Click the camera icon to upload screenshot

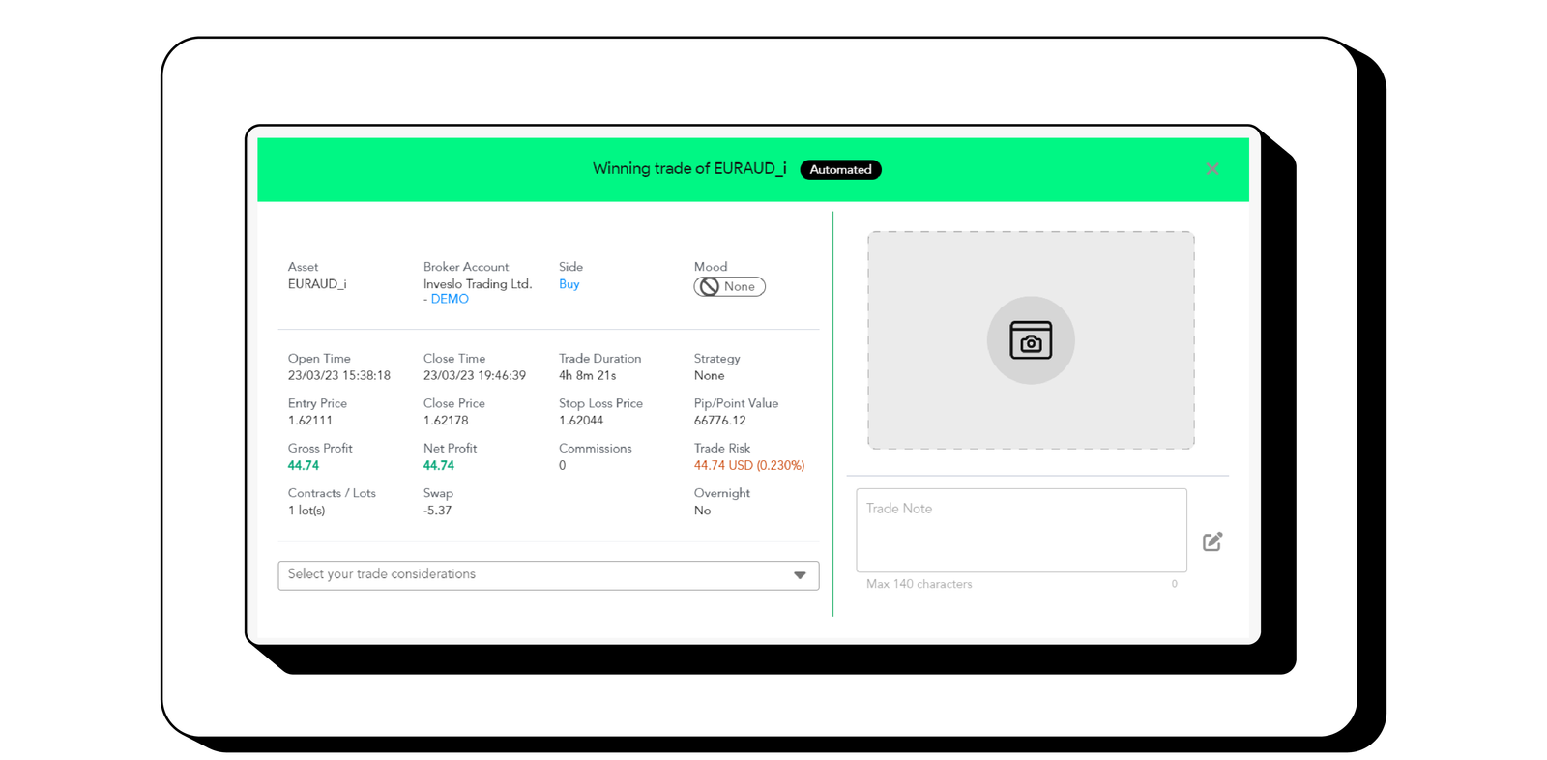[1030, 340]
